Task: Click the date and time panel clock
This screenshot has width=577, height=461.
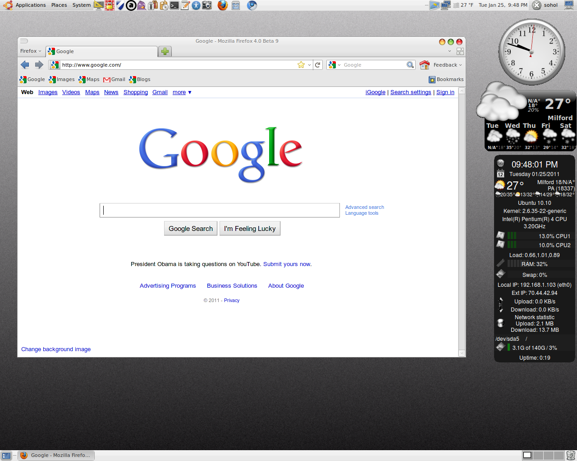Action: (503, 5)
